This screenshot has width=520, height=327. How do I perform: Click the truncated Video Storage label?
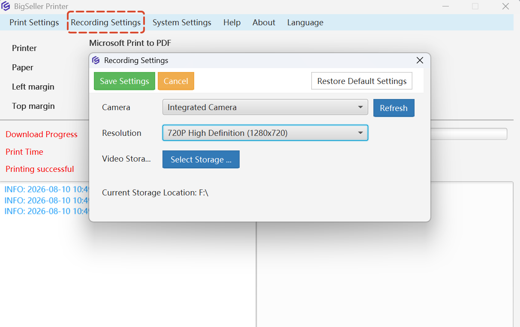click(x=126, y=159)
